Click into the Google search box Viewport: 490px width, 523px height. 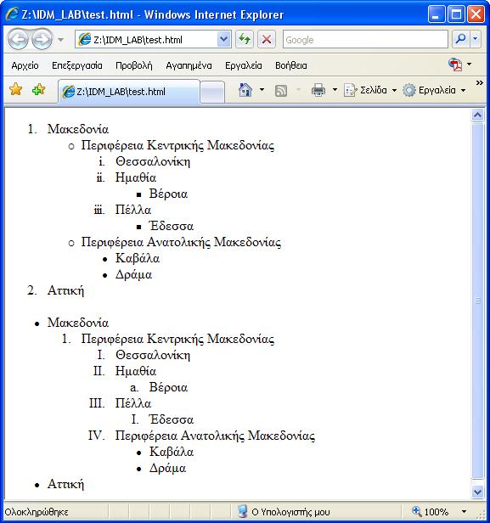[x=365, y=40]
